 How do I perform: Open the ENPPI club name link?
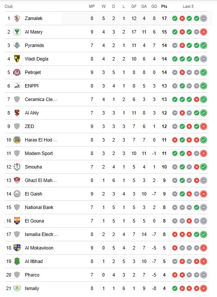tap(32, 86)
